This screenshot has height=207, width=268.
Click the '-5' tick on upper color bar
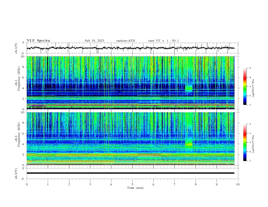coord(250,87)
